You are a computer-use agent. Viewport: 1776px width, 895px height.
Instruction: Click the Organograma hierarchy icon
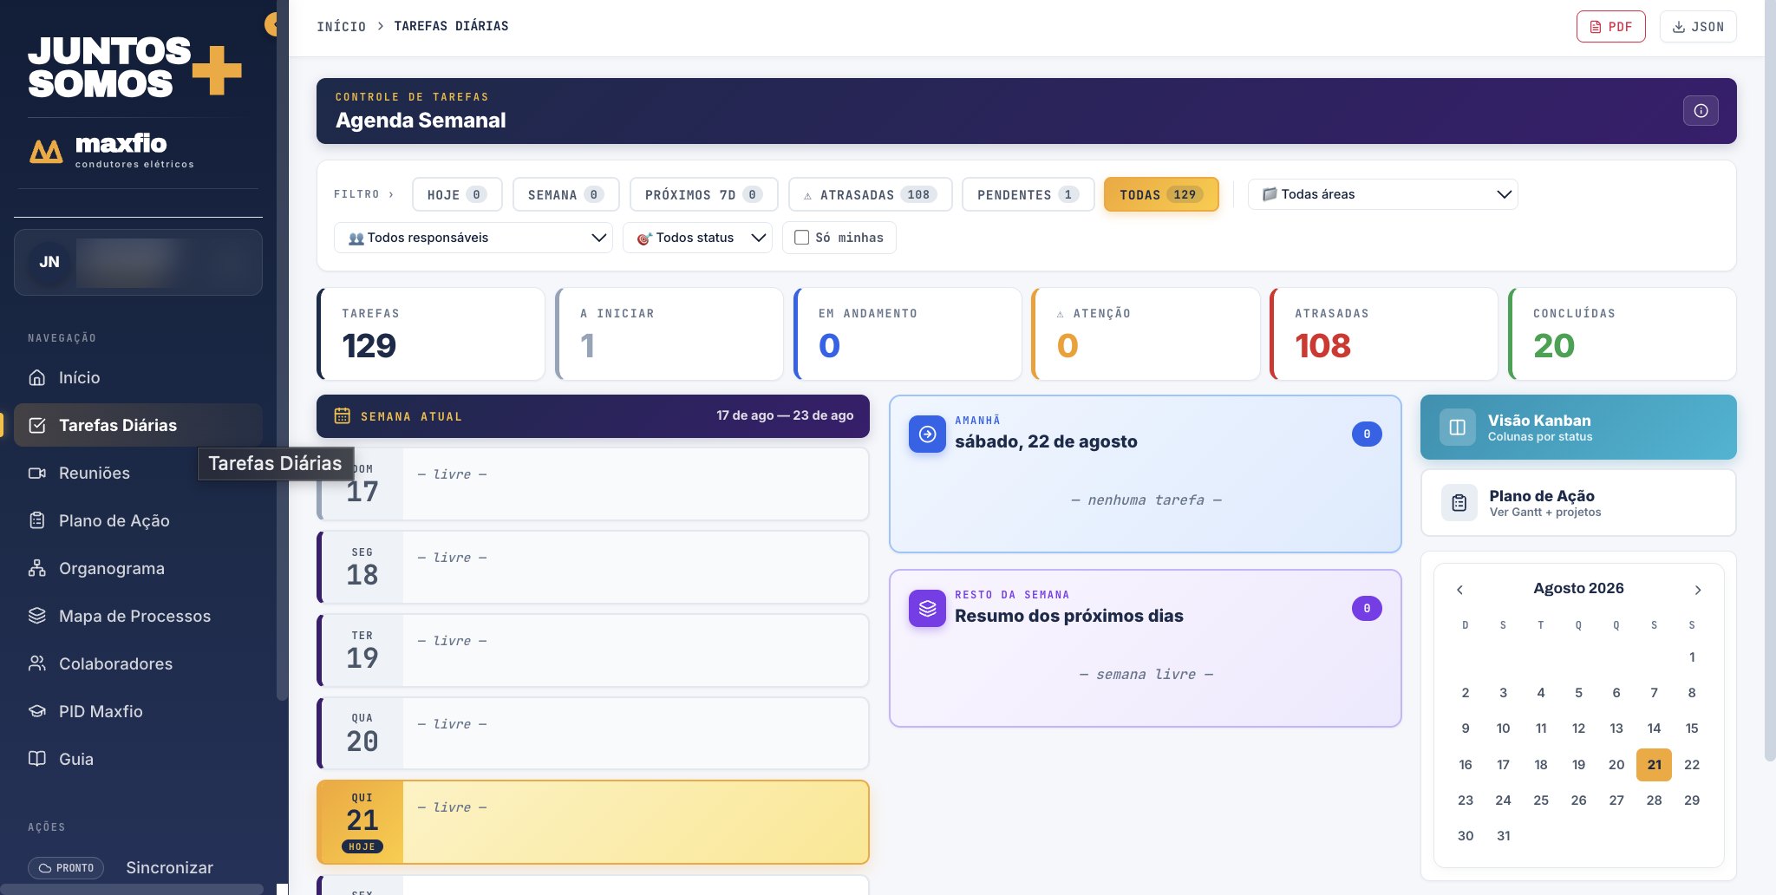click(37, 568)
